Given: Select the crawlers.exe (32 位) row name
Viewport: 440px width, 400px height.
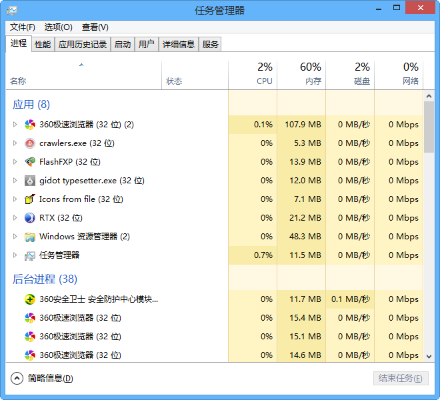Looking at the screenshot, I should 77,143.
